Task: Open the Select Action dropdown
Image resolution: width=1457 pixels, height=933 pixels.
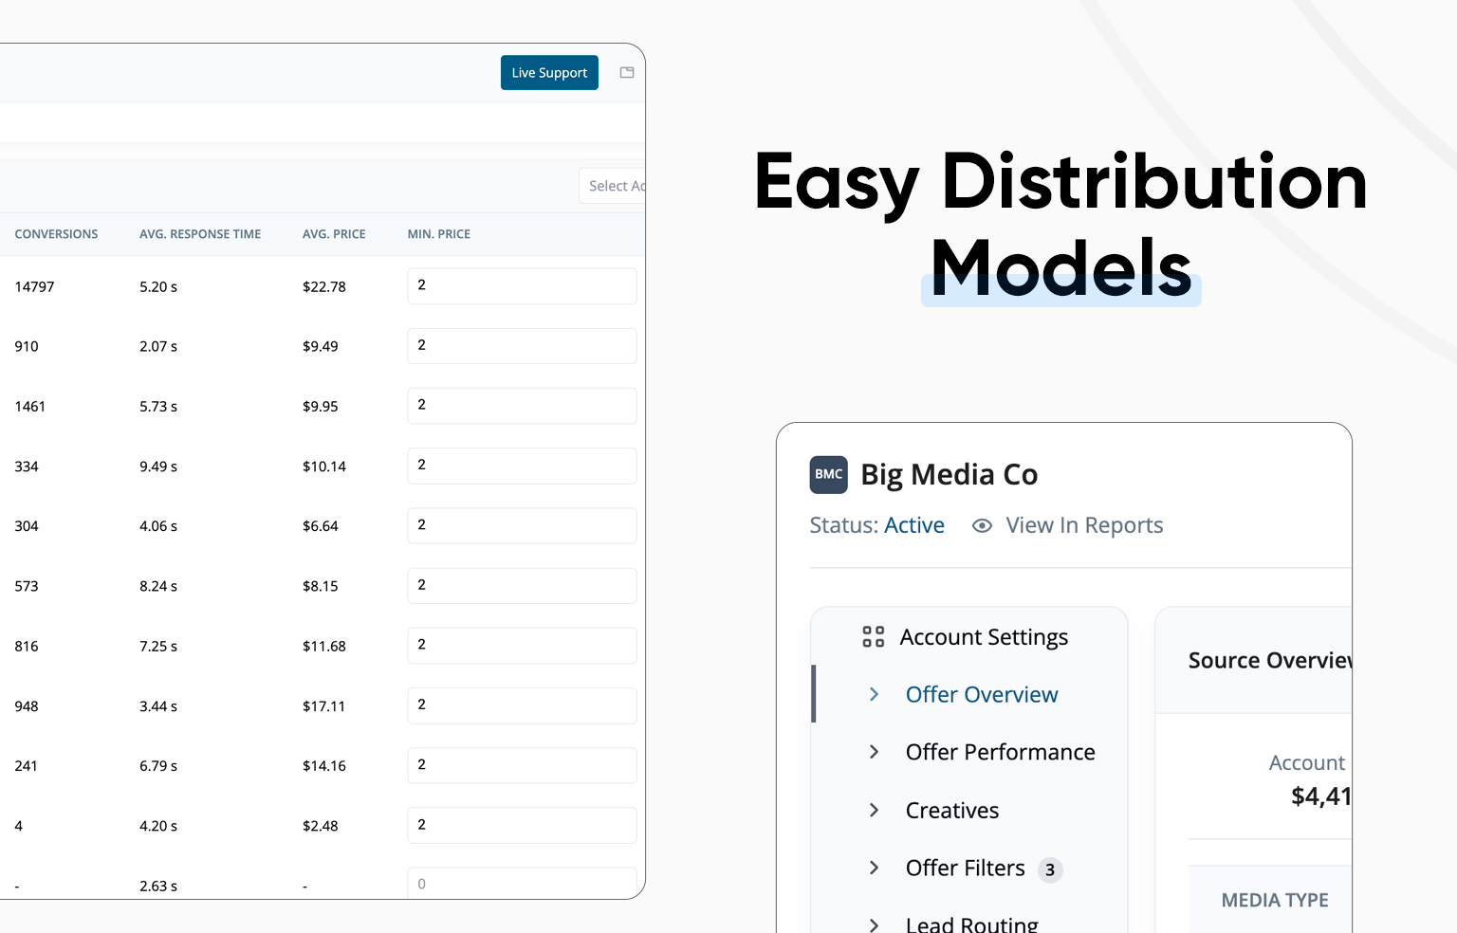Action: [x=612, y=186]
